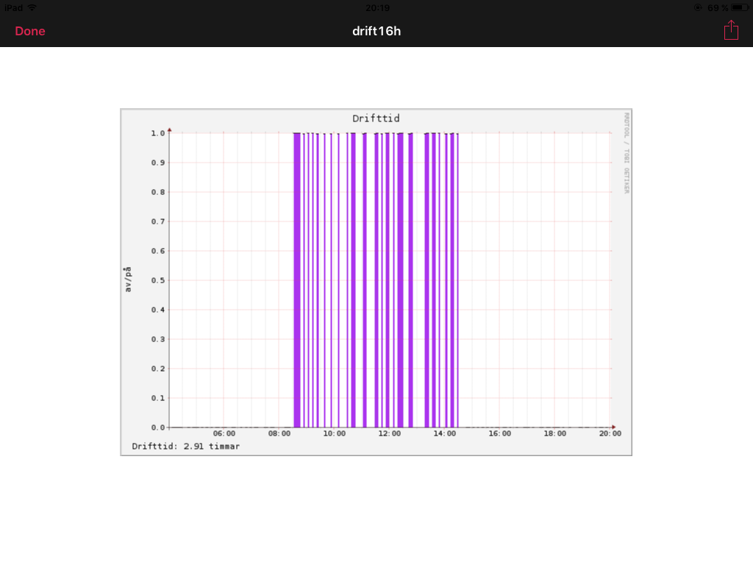The width and height of the screenshot is (753, 565).
Task: Tap the 20:19 clock in status bar
Action: (x=377, y=7)
